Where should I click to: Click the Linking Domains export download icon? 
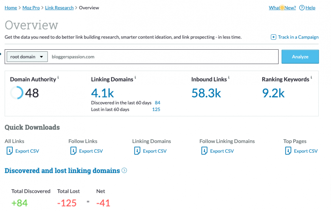click(137, 151)
